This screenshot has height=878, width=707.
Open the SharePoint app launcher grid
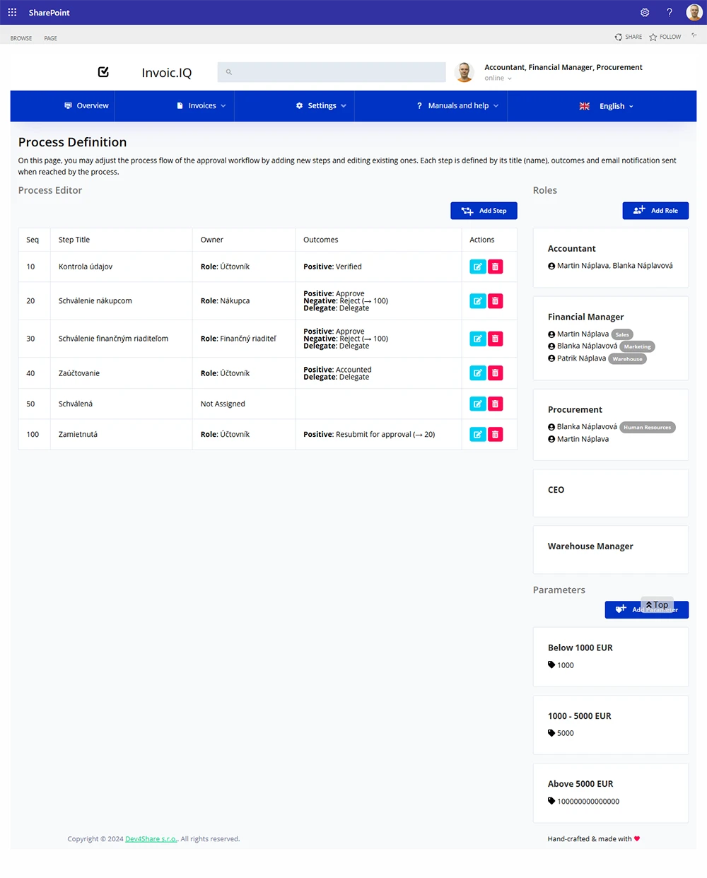12,12
